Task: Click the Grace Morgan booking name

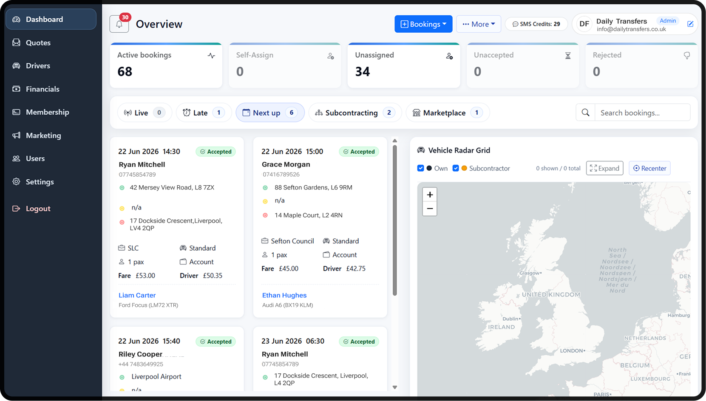Action: tap(286, 164)
